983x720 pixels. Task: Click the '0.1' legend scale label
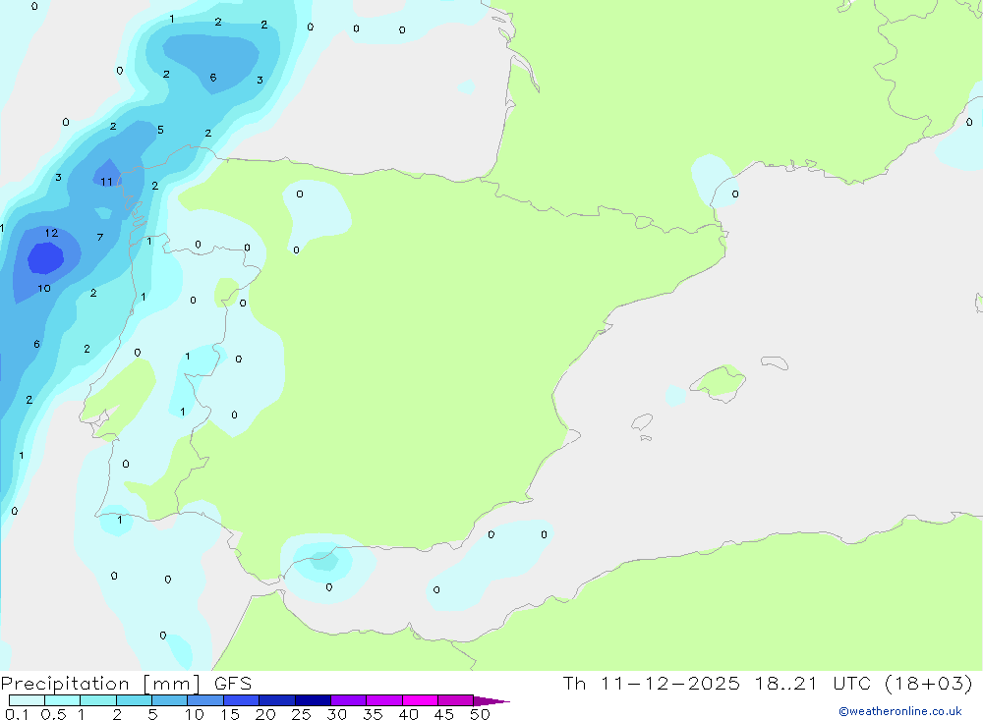[x=17, y=714]
